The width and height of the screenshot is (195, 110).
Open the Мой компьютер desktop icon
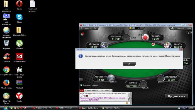[6, 19]
